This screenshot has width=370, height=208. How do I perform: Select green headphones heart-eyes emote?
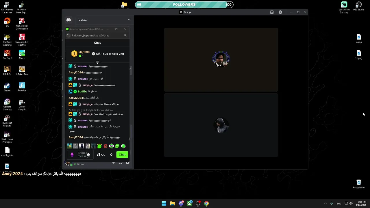coord(111,146)
